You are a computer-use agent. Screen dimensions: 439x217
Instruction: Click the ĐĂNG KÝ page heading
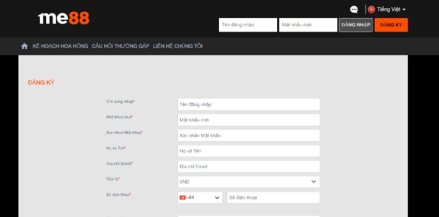click(x=41, y=83)
